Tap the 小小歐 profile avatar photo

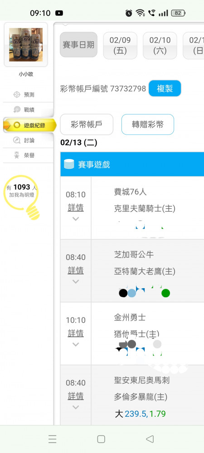coord(26,44)
